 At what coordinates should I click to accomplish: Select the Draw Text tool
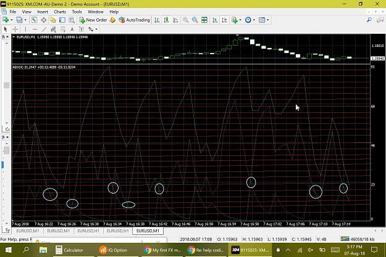tap(72, 29)
